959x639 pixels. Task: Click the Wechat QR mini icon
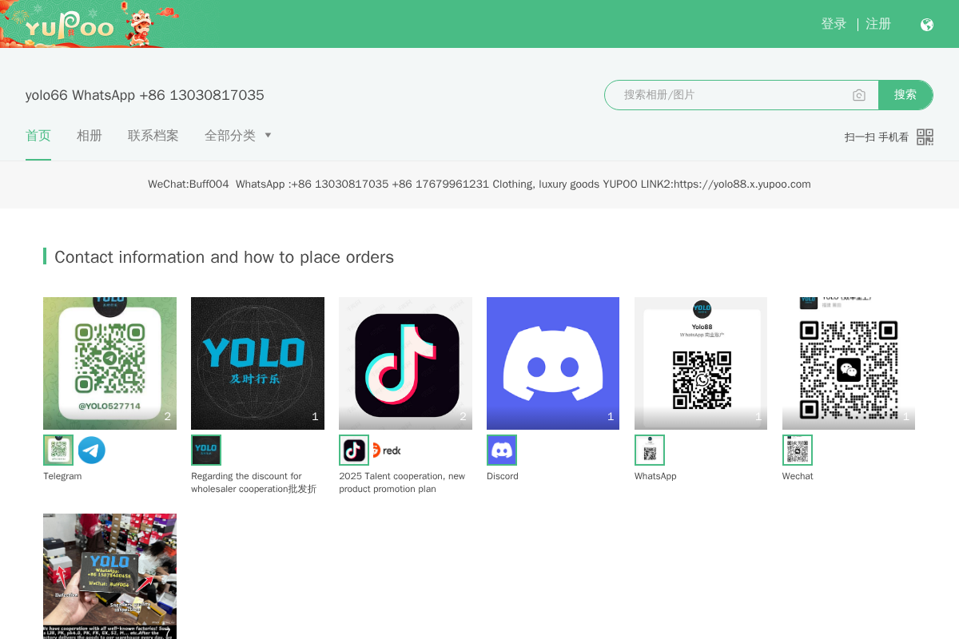coord(798,450)
